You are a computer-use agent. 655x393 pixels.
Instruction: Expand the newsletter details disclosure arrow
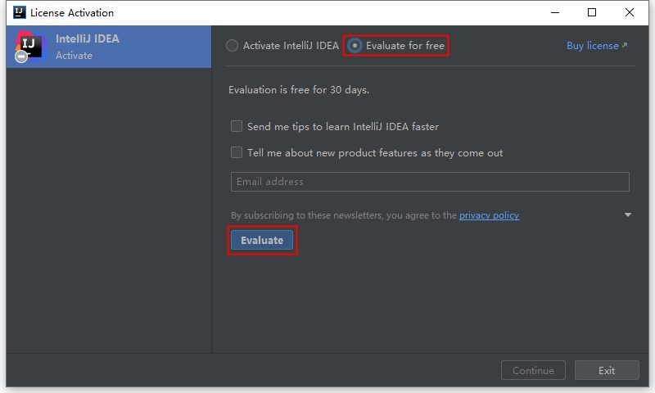pos(628,215)
